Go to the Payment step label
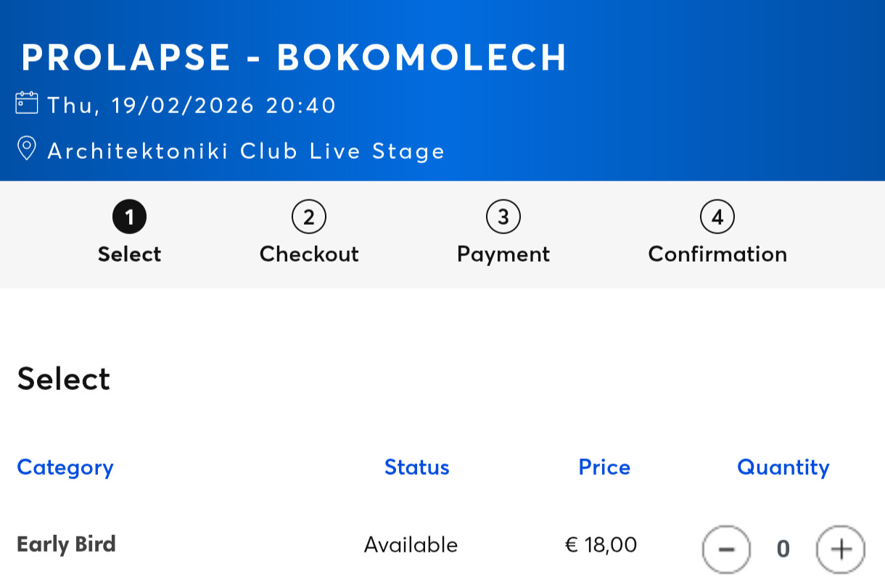885x585 pixels. [x=503, y=254]
